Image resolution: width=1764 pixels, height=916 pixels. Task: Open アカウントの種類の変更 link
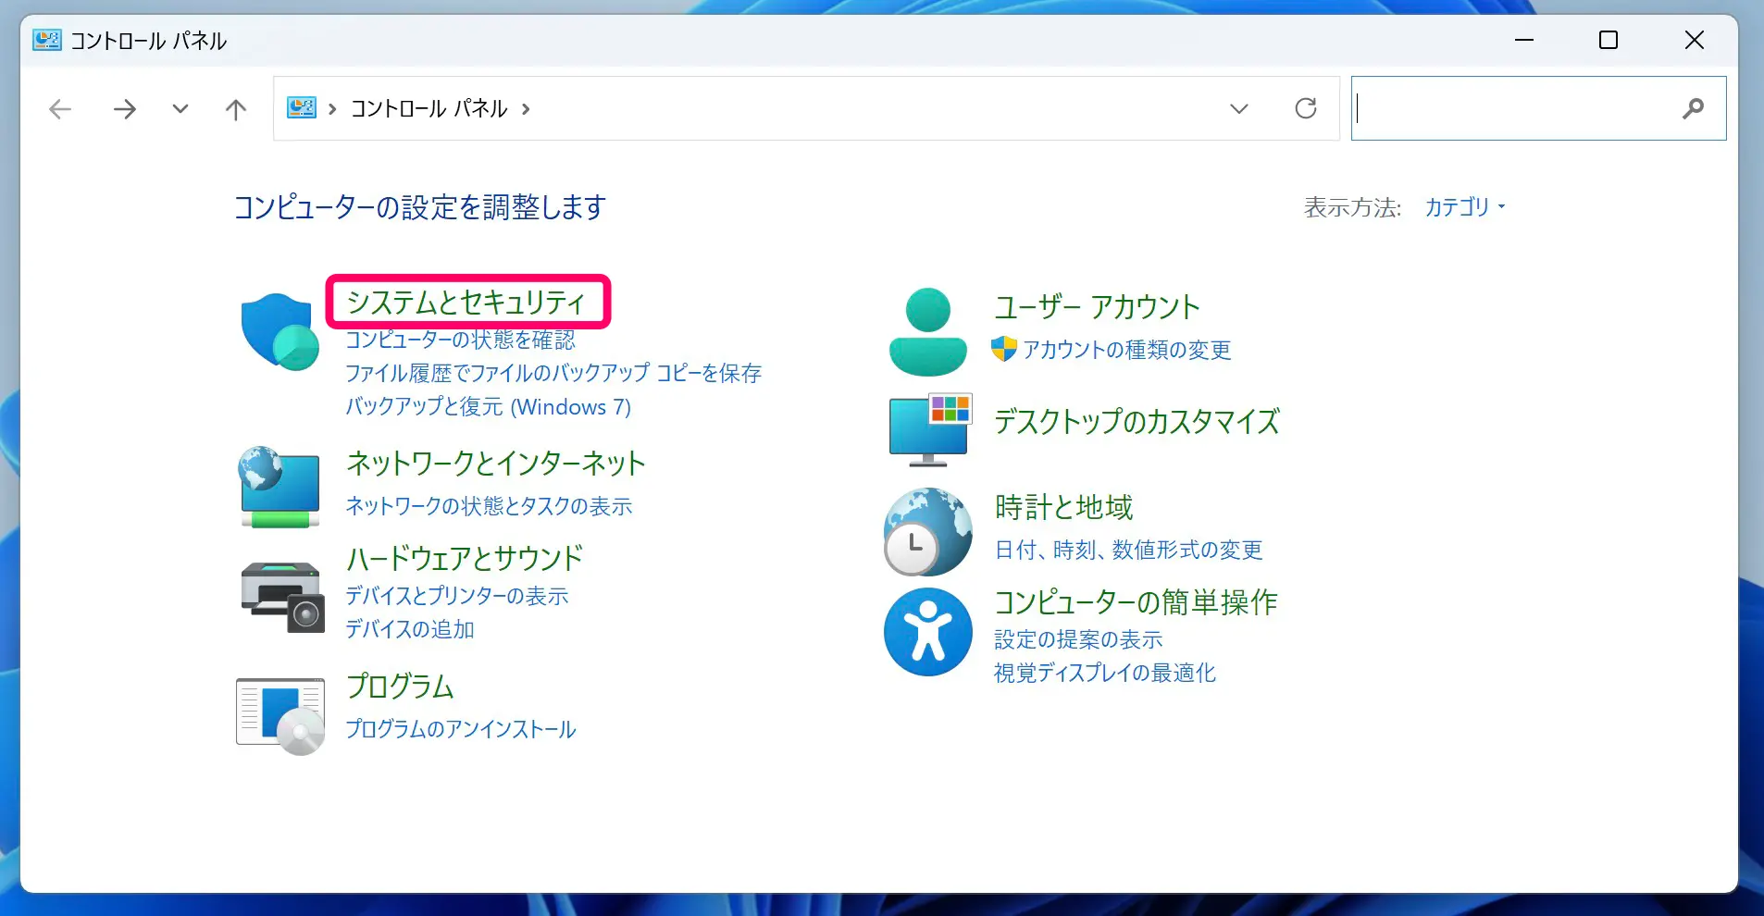click(x=1125, y=350)
